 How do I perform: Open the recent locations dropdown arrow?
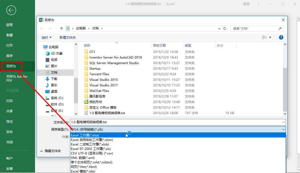tap(56, 29)
